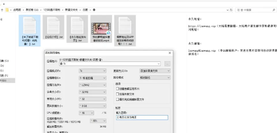
Task: Click 123网盘不限制 in the breadcrumb path
Action: (52, 10)
